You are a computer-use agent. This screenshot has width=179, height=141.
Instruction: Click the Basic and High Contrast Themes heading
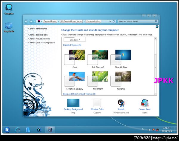79,94
